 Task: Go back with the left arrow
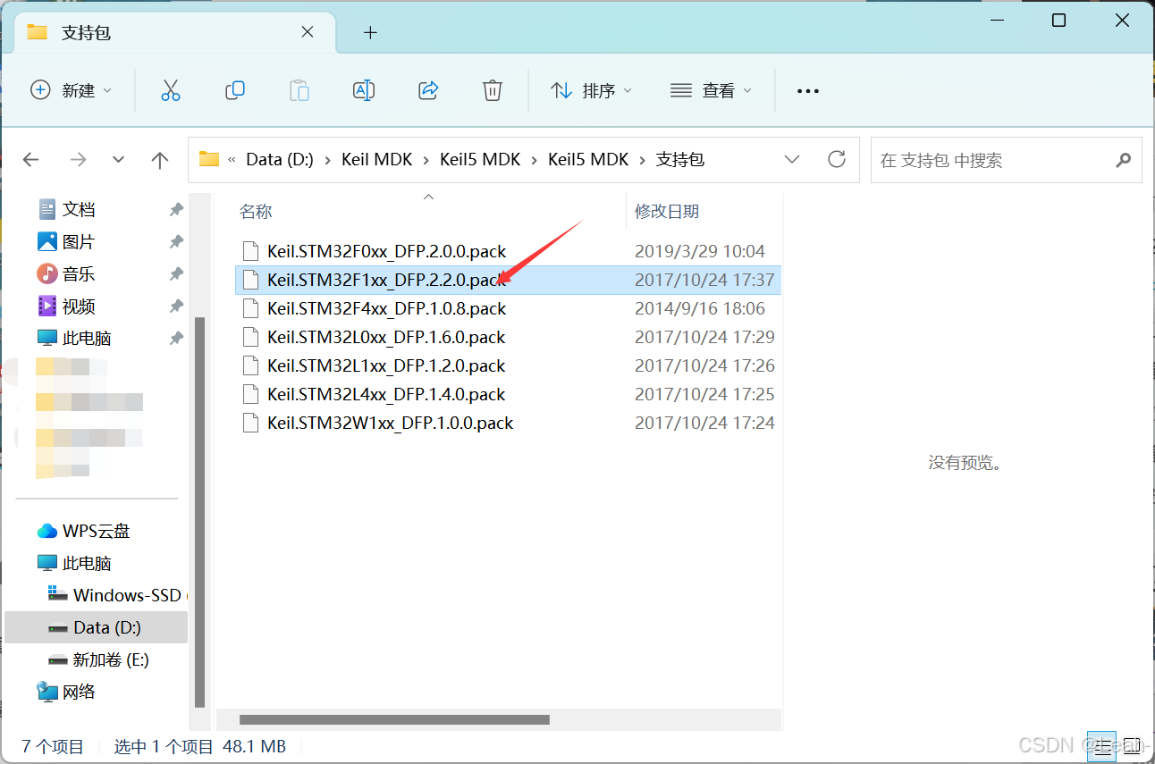click(31, 160)
